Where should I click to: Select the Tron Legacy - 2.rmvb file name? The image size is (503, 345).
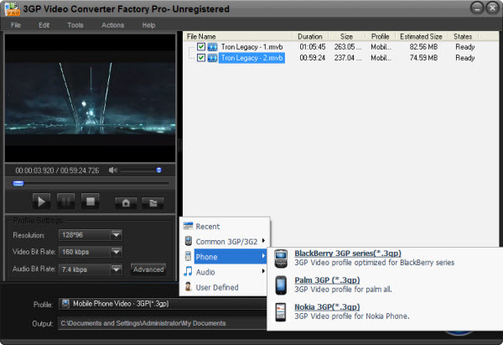point(251,58)
